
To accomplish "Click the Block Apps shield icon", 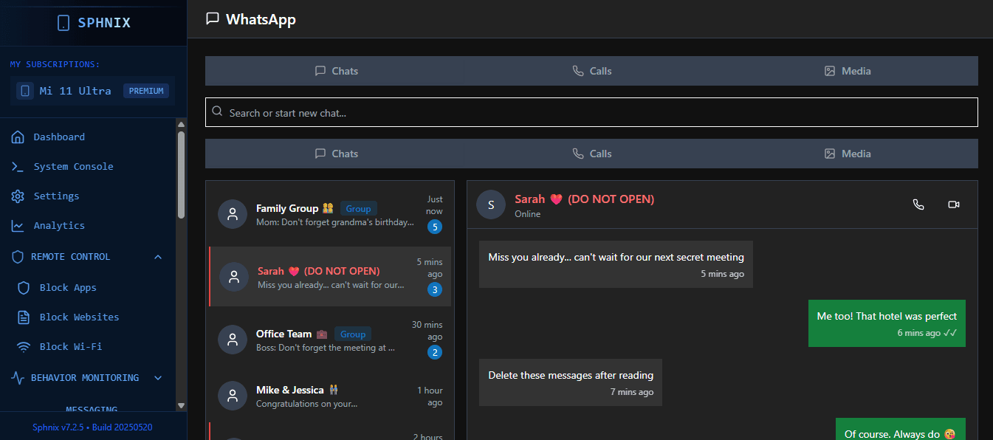I will coord(24,287).
